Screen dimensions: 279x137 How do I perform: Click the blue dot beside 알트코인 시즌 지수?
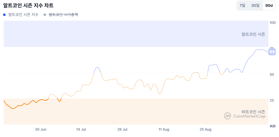click(5, 15)
